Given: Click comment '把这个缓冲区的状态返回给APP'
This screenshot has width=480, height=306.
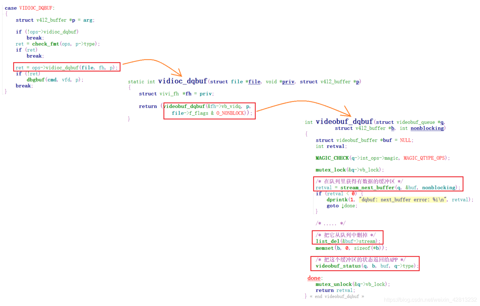Looking at the screenshot, I should pos(361,260).
